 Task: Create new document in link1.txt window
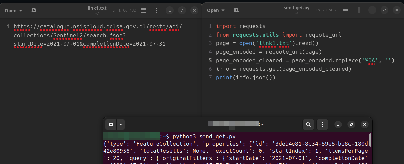coord(34,10)
